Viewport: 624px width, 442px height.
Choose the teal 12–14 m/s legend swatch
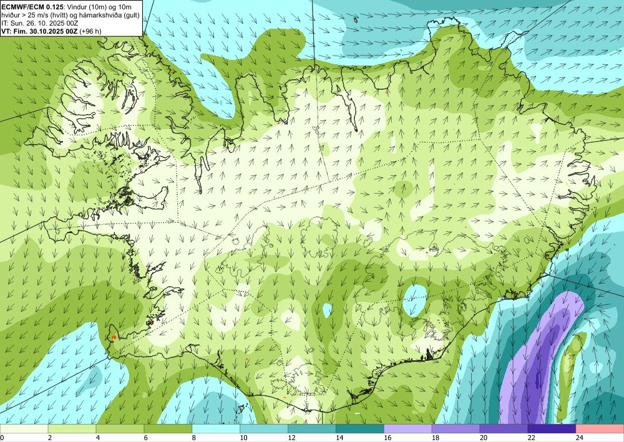point(312,429)
